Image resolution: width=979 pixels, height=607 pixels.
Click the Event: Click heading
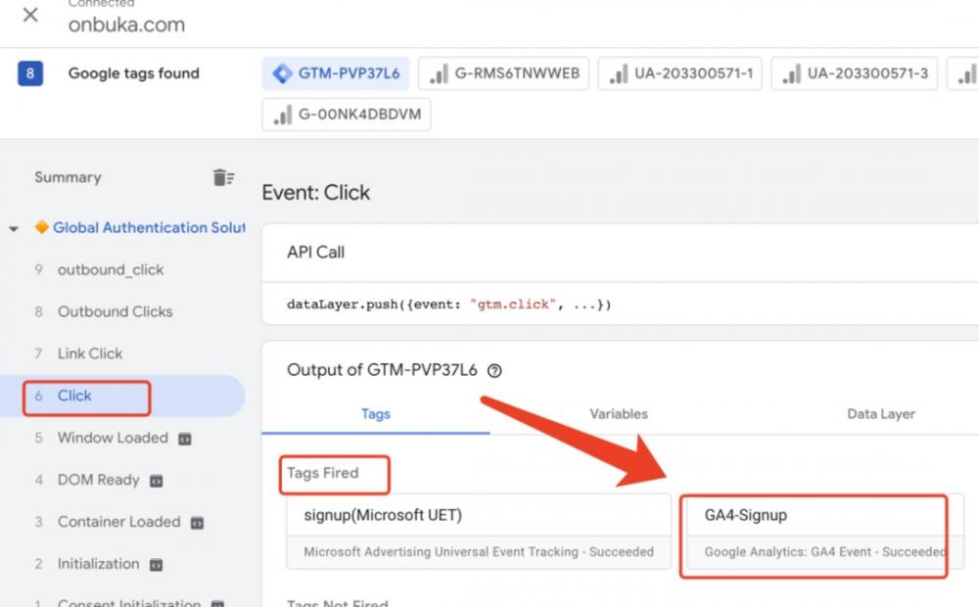tap(316, 192)
